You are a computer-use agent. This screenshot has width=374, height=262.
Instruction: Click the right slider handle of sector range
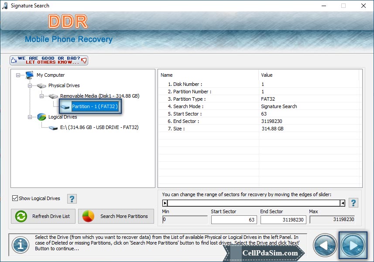[343, 203]
